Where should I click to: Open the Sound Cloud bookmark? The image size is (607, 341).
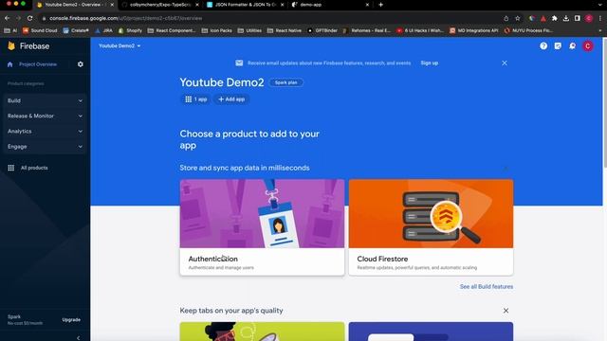click(x=40, y=30)
